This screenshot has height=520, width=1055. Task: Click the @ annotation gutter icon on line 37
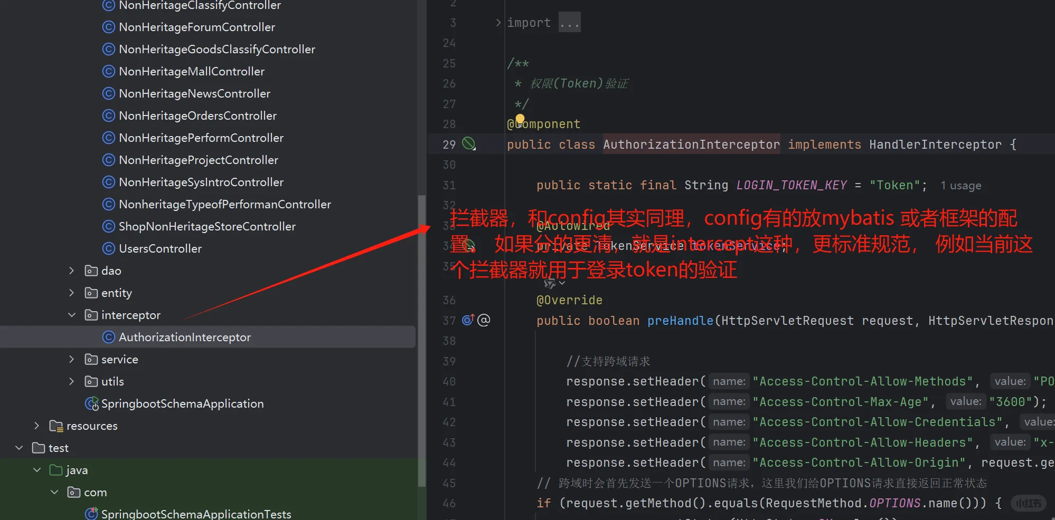tap(484, 320)
